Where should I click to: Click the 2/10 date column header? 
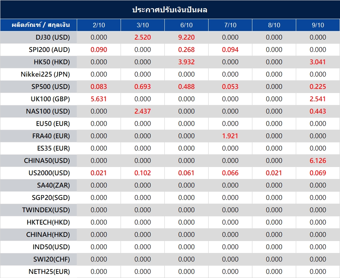[x=99, y=25]
